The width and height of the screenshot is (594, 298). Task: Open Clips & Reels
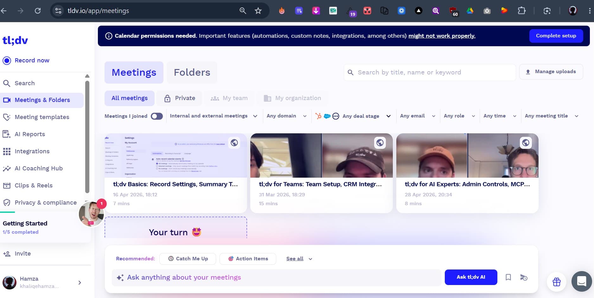pos(28,186)
